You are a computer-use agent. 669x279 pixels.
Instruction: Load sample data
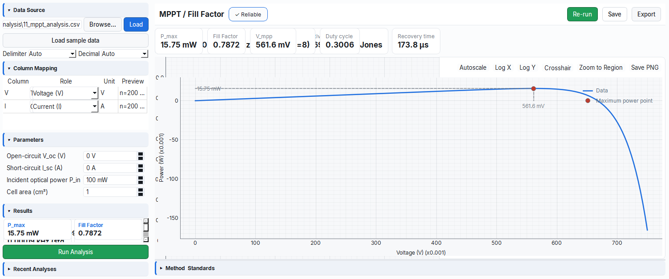click(76, 40)
